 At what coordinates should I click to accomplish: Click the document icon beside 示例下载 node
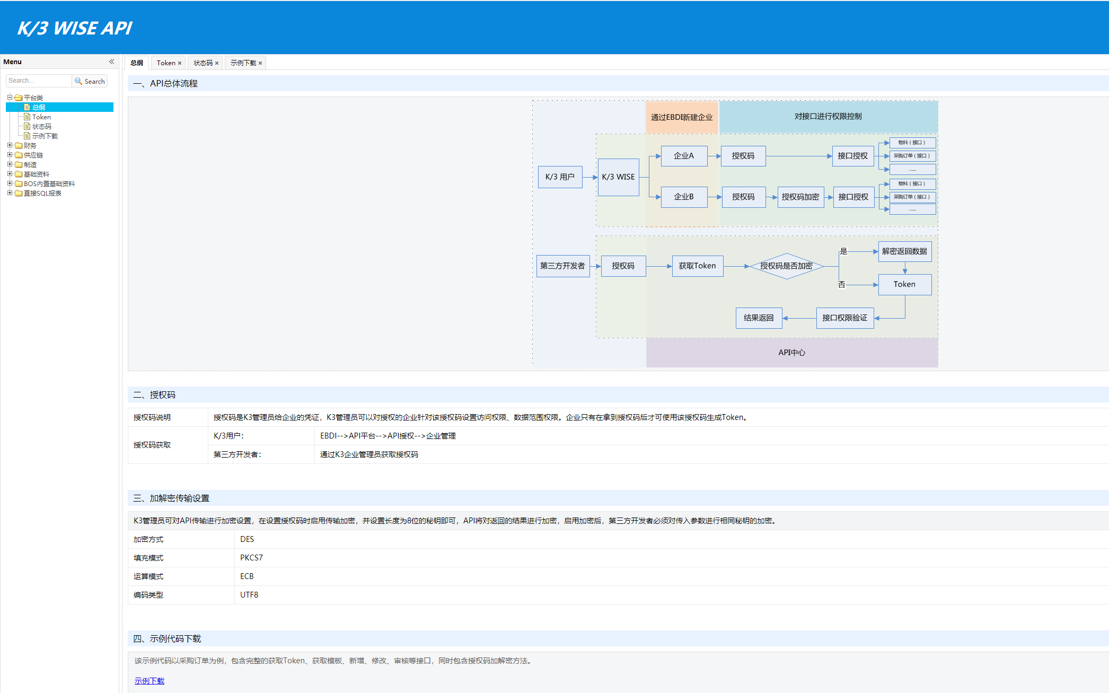point(27,136)
